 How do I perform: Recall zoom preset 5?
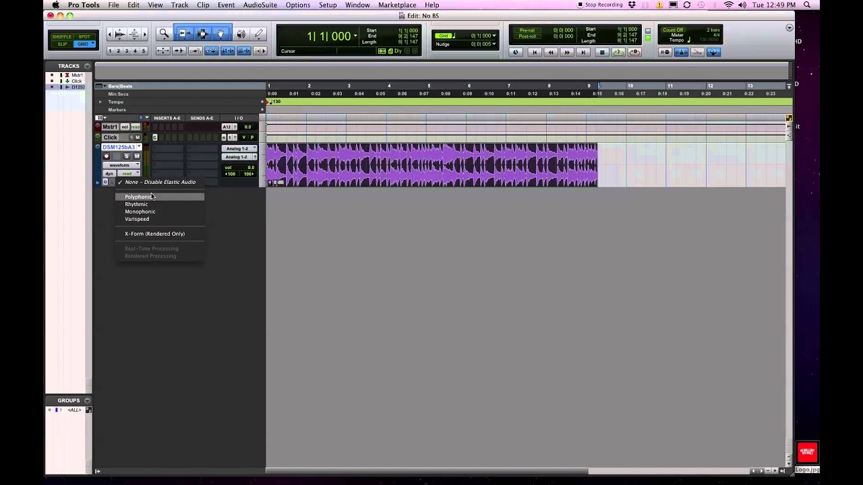click(144, 51)
